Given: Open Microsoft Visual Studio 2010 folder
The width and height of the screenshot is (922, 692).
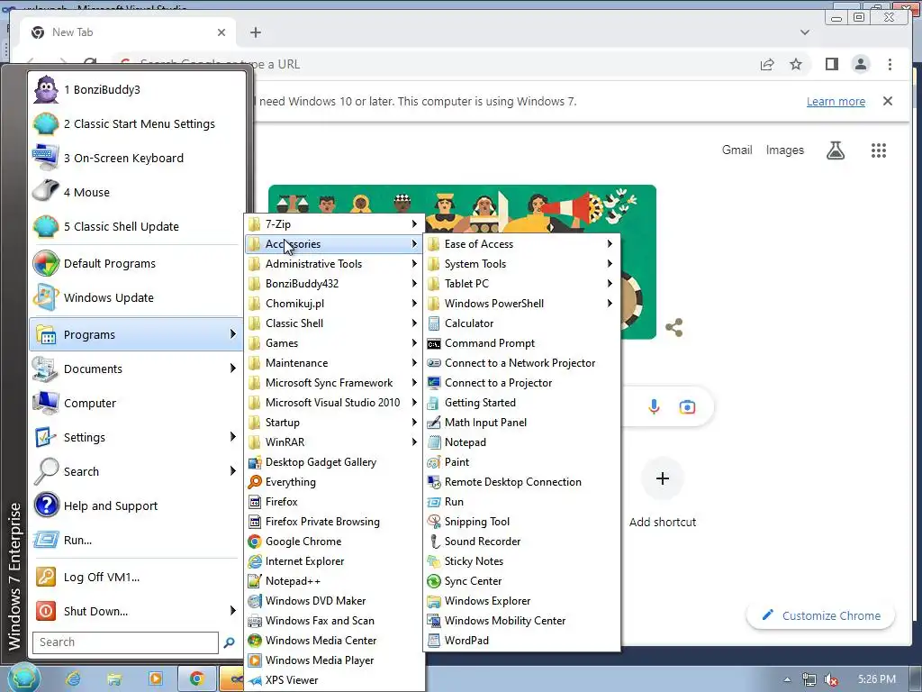Looking at the screenshot, I should click(334, 403).
